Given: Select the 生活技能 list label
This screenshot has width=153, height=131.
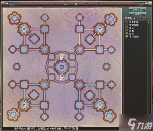Looking at the screenshot, I should (134, 25).
